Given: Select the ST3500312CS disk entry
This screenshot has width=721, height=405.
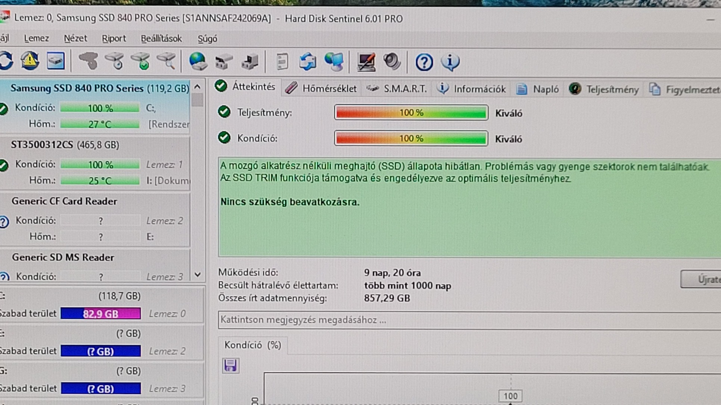Looking at the screenshot, I should [65, 145].
